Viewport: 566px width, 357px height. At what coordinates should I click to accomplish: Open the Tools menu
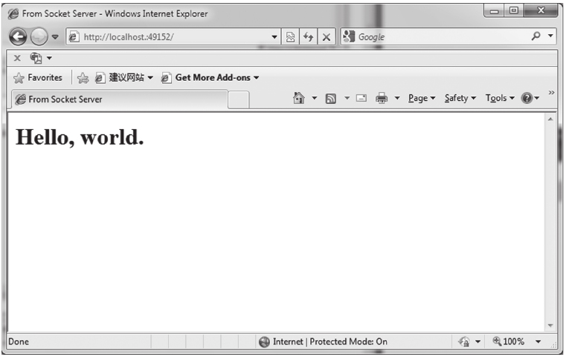tap(500, 98)
